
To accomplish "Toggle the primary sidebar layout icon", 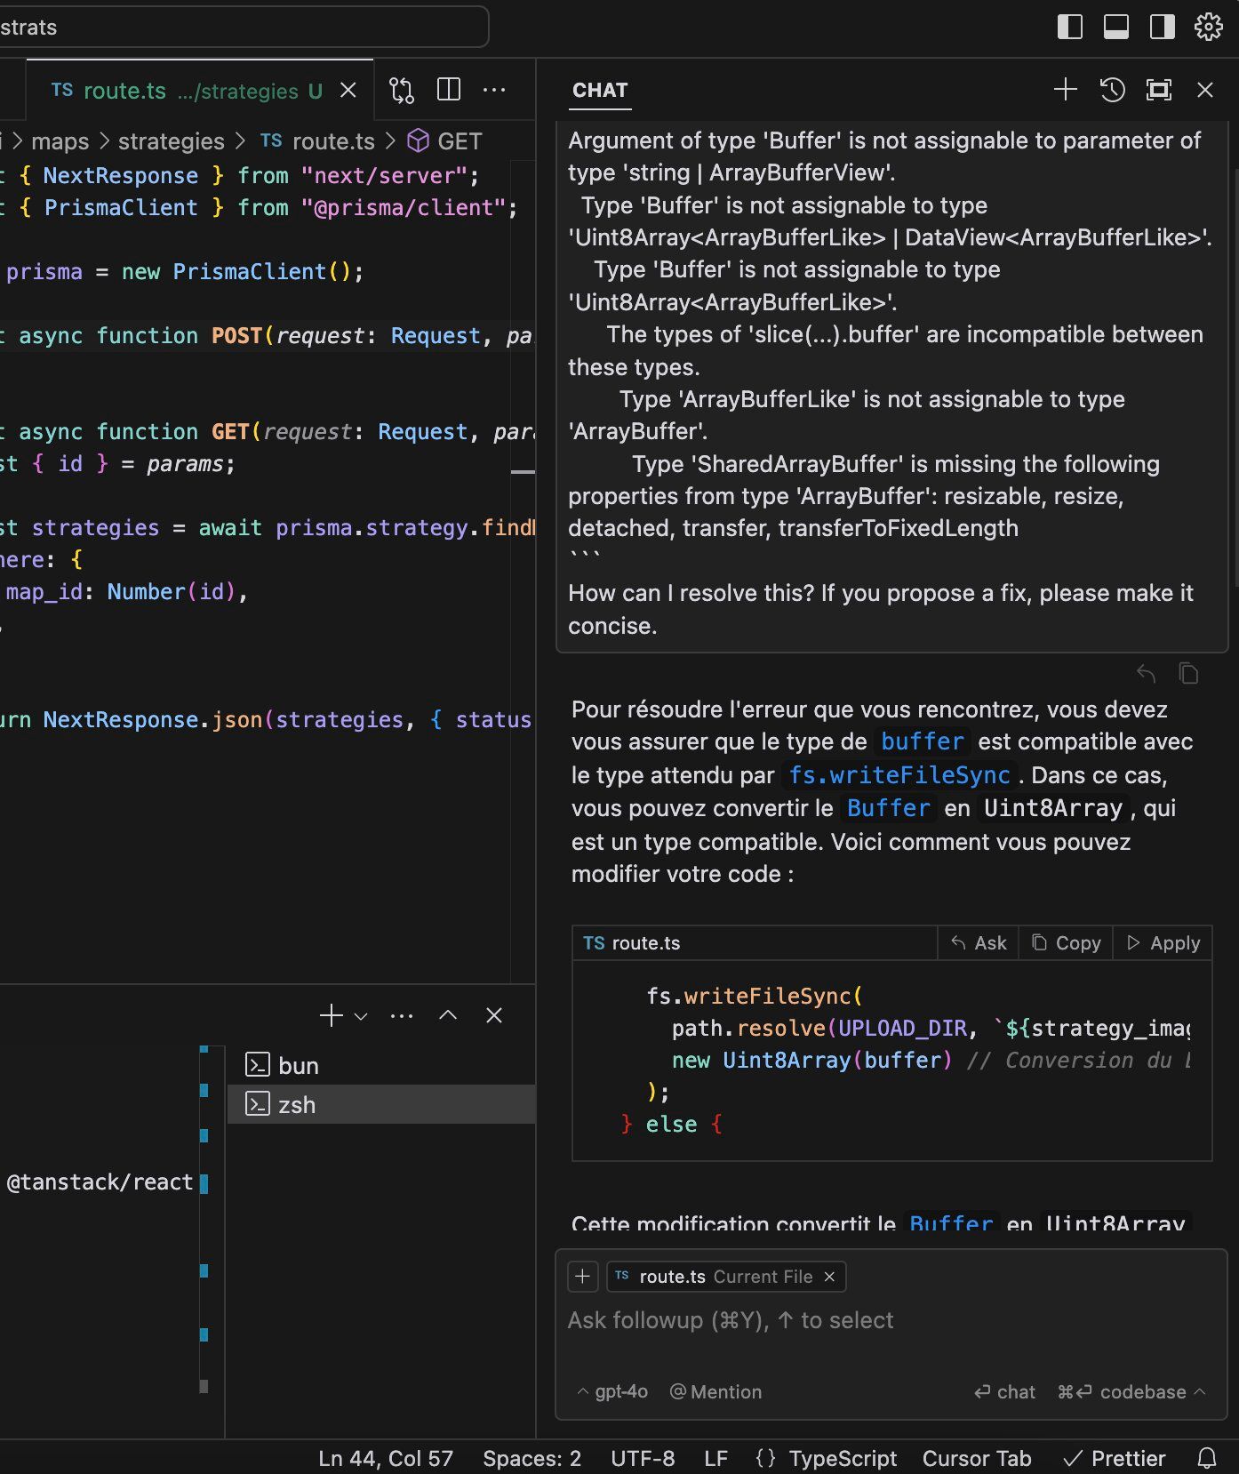I will [x=1070, y=27].
